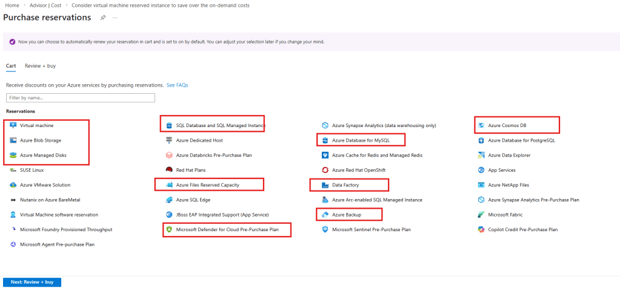The width and height of the screenshot is (620, 291).
Task: Click the Microsoft Defender for Cloud shield icon
Action: [x=169, y=229]
